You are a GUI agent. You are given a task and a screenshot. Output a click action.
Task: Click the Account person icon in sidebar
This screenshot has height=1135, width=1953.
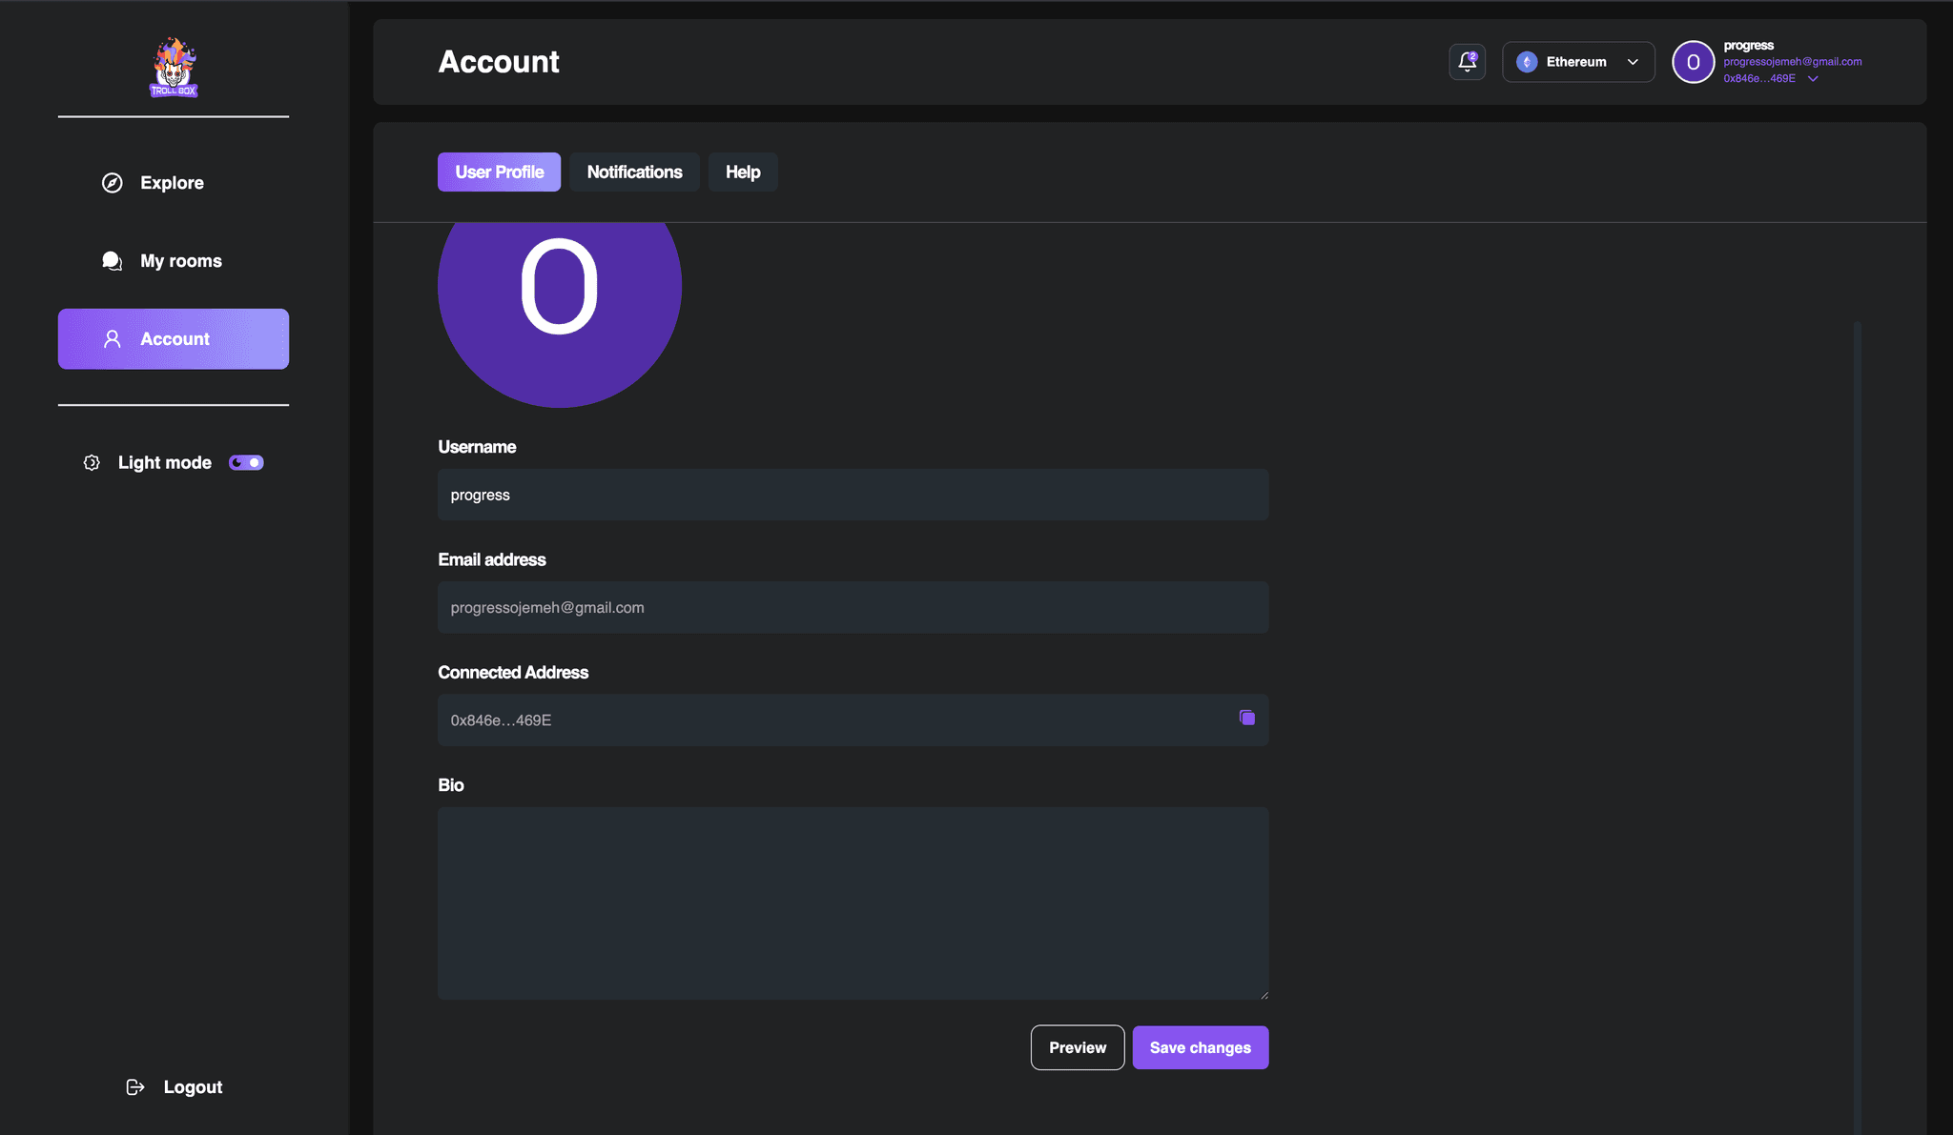coord(112,338)
